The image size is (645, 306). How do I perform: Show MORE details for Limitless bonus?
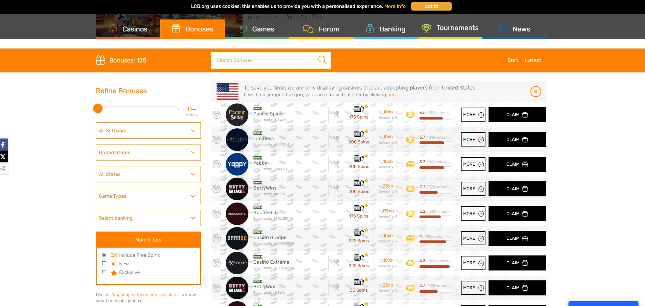click(473, 140)
